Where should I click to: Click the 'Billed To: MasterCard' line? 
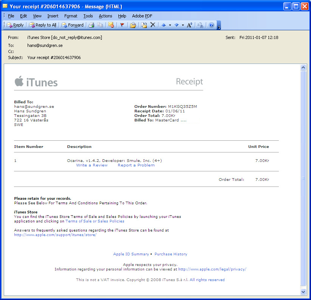[160, 120]
